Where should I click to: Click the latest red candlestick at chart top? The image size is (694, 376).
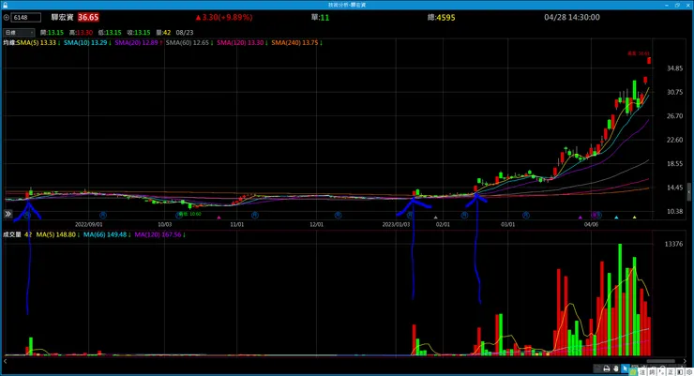649,60
